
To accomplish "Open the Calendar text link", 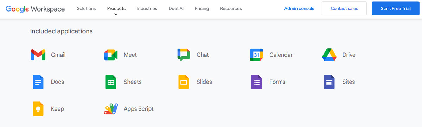I will click(x=281, y=55).
